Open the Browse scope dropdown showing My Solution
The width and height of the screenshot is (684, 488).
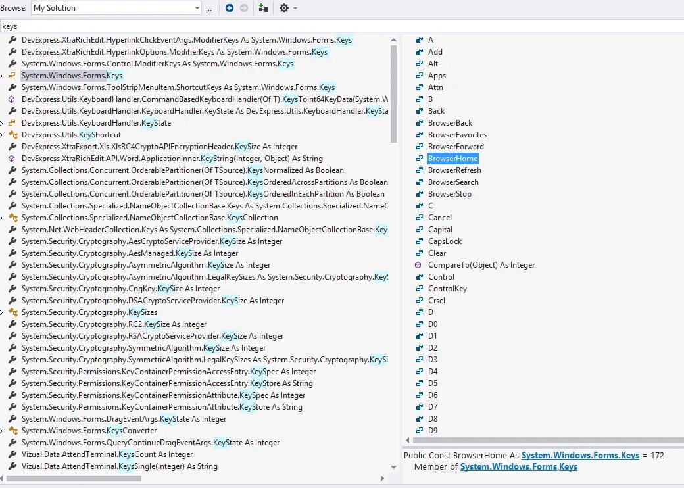pos(116,8)
